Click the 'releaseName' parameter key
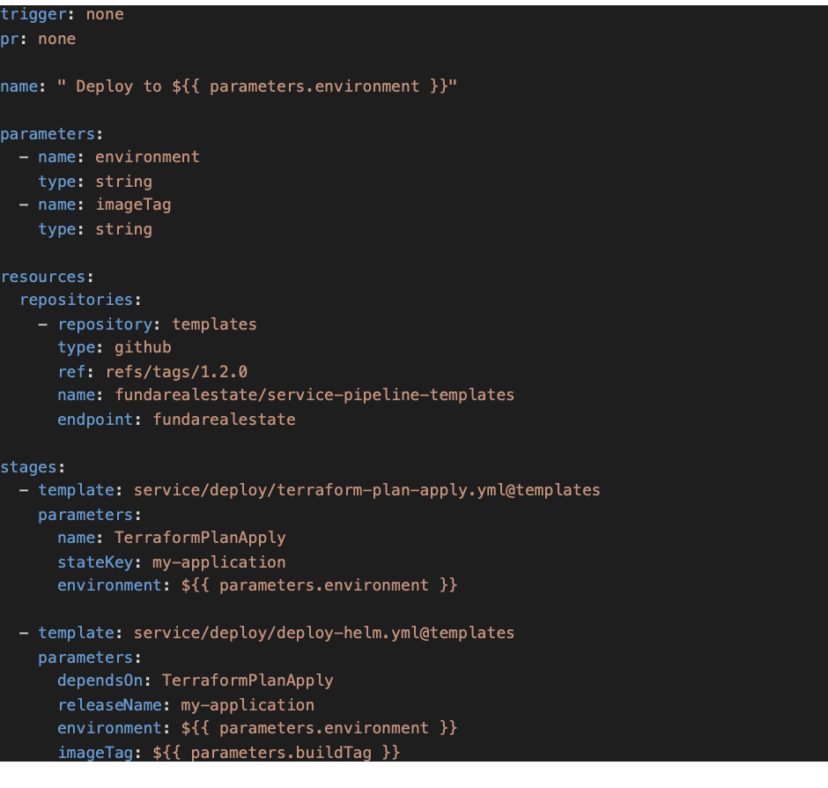Screen dimensions: 828x788 pos(110,705)
